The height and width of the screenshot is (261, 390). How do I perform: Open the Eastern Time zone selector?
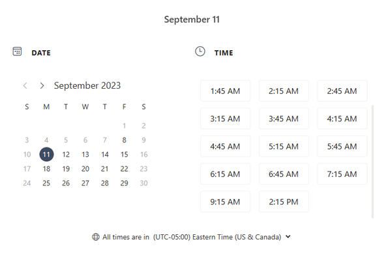[x=217, y=237]
